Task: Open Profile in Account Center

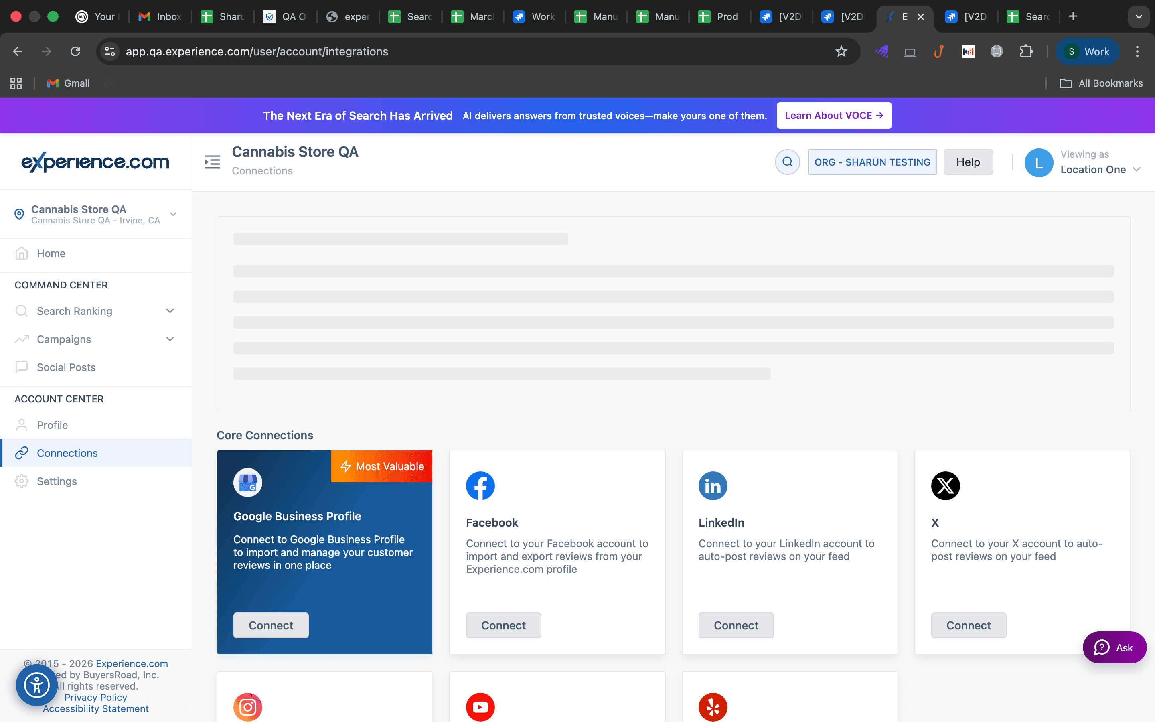Action: 95,425
